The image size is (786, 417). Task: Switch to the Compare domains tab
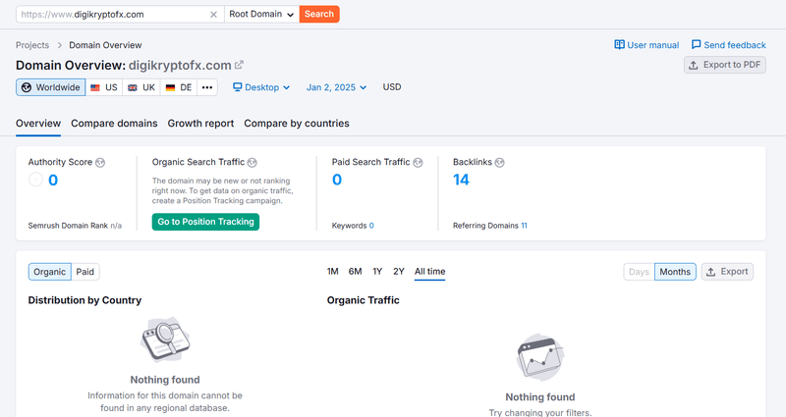[x=114, y=124]
